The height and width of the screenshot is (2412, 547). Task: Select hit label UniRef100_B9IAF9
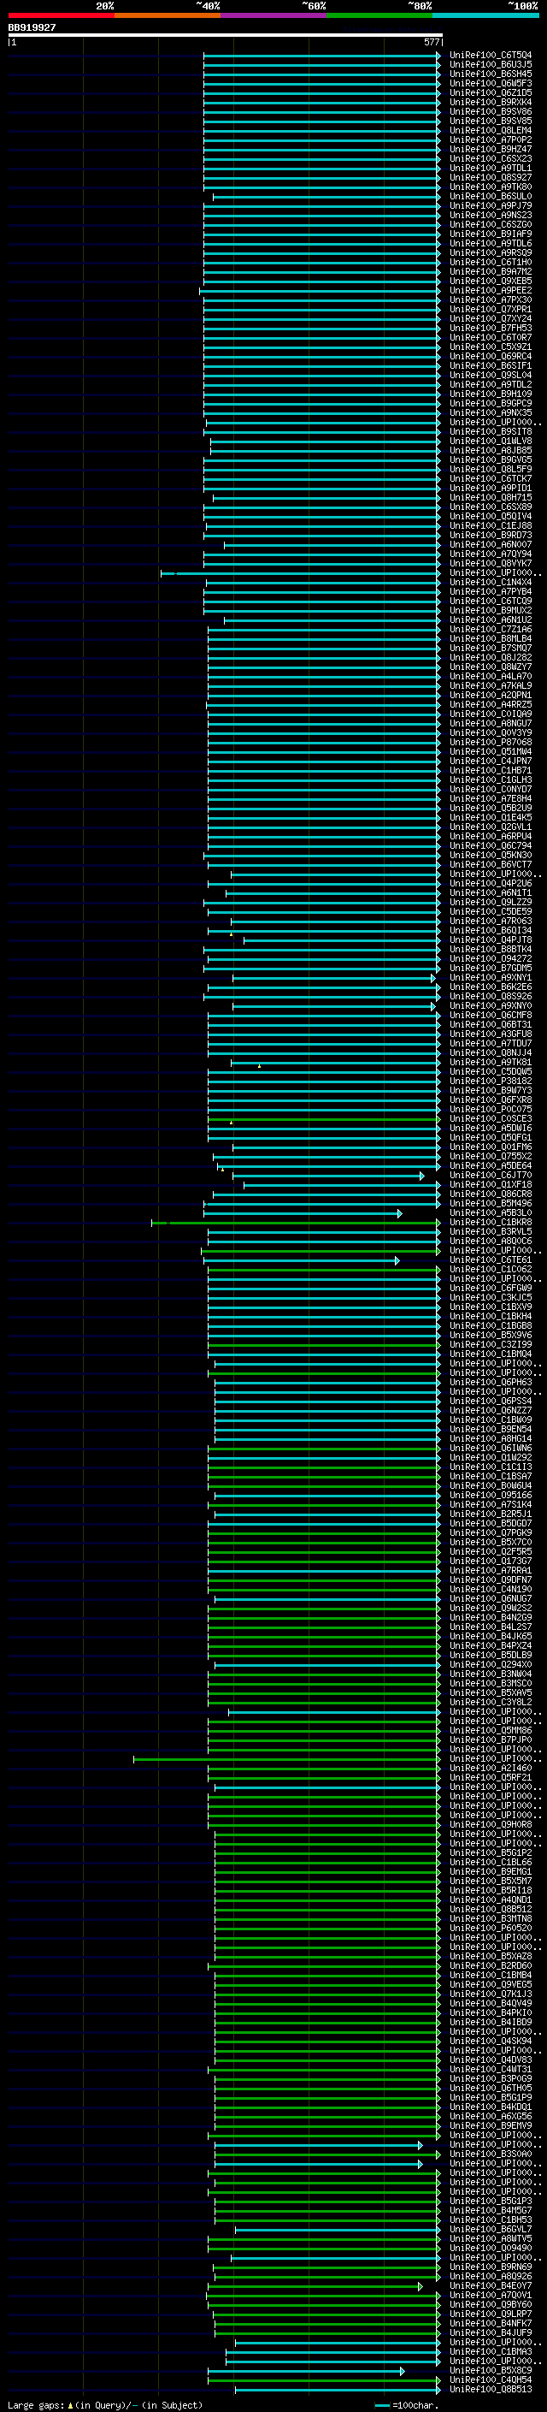[x=491, y=234]
